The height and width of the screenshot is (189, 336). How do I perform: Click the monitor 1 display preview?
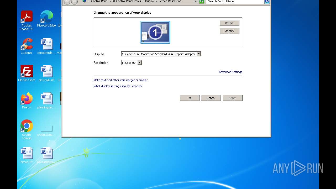click(x=155, y=32)
